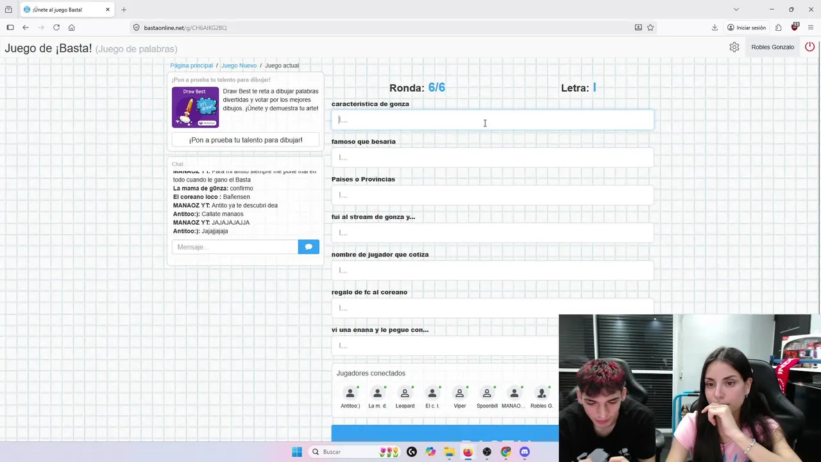Screen dimensions: 821x462
Task: Open OBS Studio from the taskbar
Action: pos(487,452)
